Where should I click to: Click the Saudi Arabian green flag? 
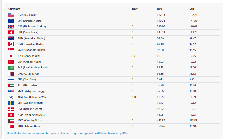tap(11, 68)
